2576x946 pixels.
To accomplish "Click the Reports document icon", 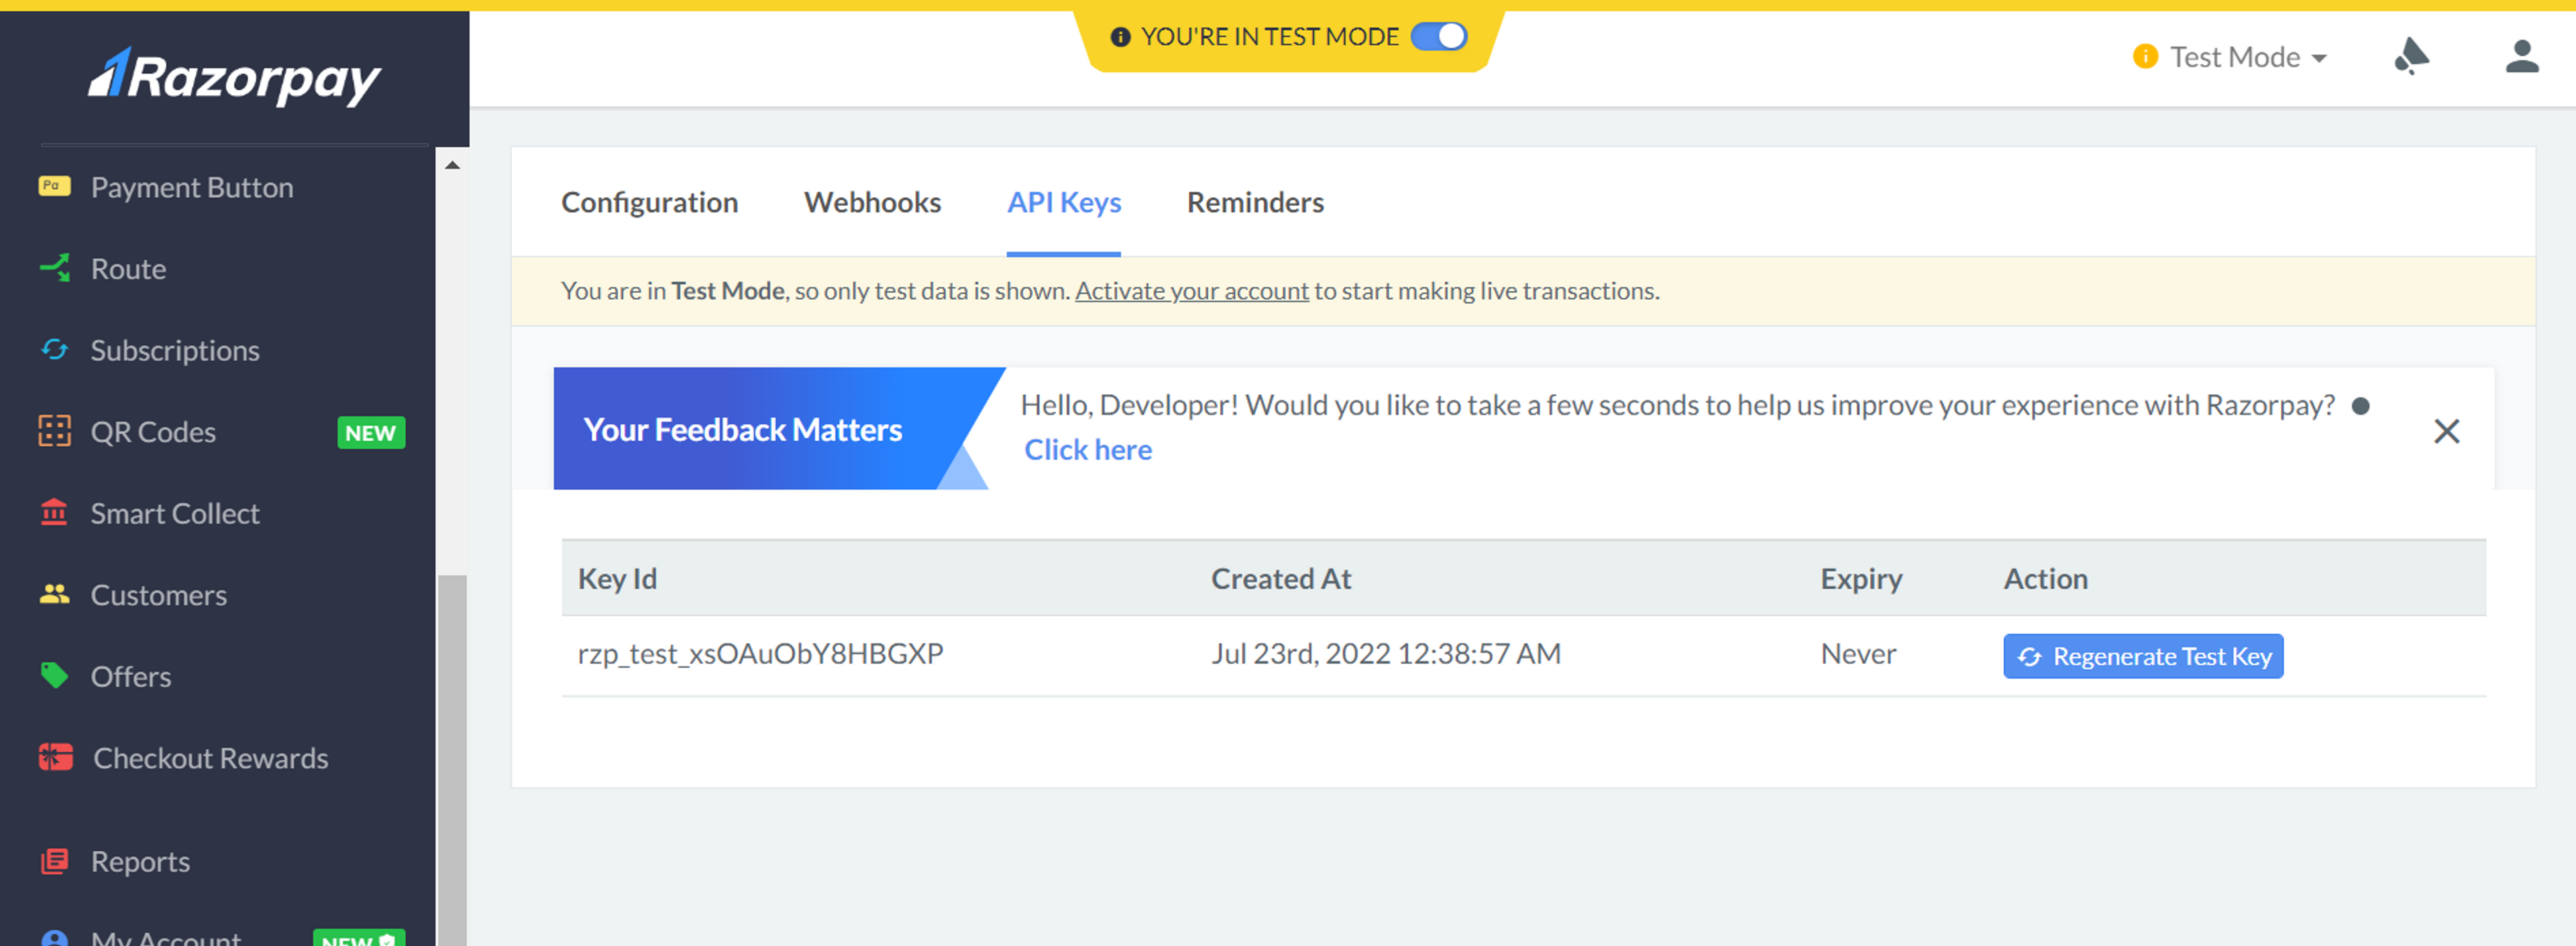I will pos(54,860).
